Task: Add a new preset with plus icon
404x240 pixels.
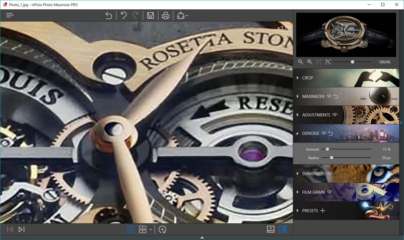Action: pos(323,211)
